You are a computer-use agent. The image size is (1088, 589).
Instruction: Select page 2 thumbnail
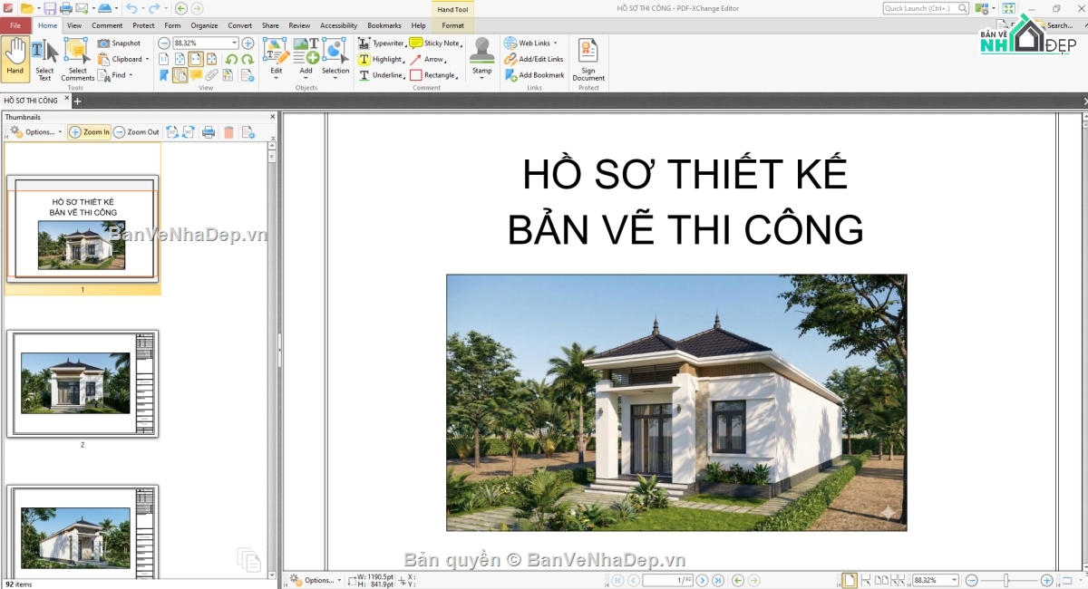pos(83,383)
